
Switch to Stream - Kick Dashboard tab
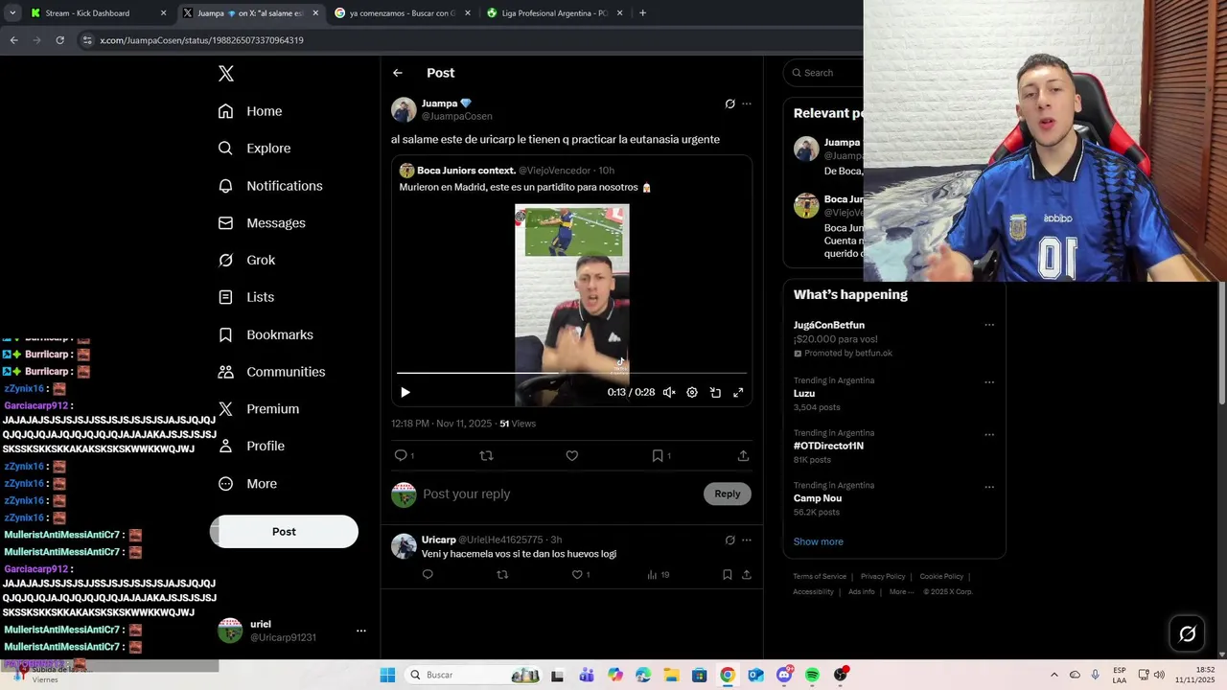click(x=98, y=13)
